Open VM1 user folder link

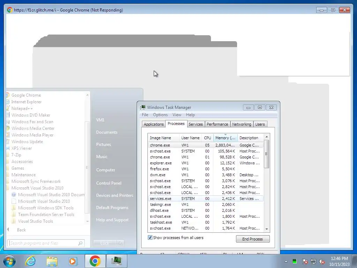pos(100,120)
